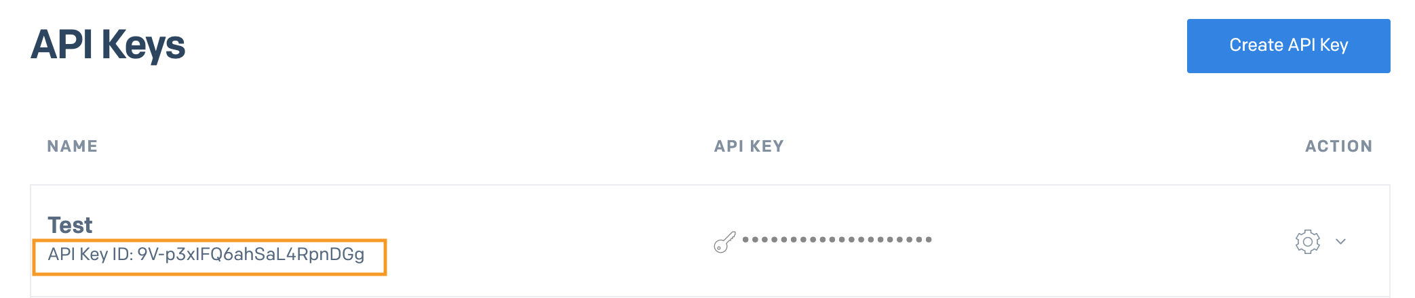Click the key ID value 9V-p3xIFQ6ahSaL4RpnDGg
Viewport: 1415px width, 298px height.
tap(250, 255)
